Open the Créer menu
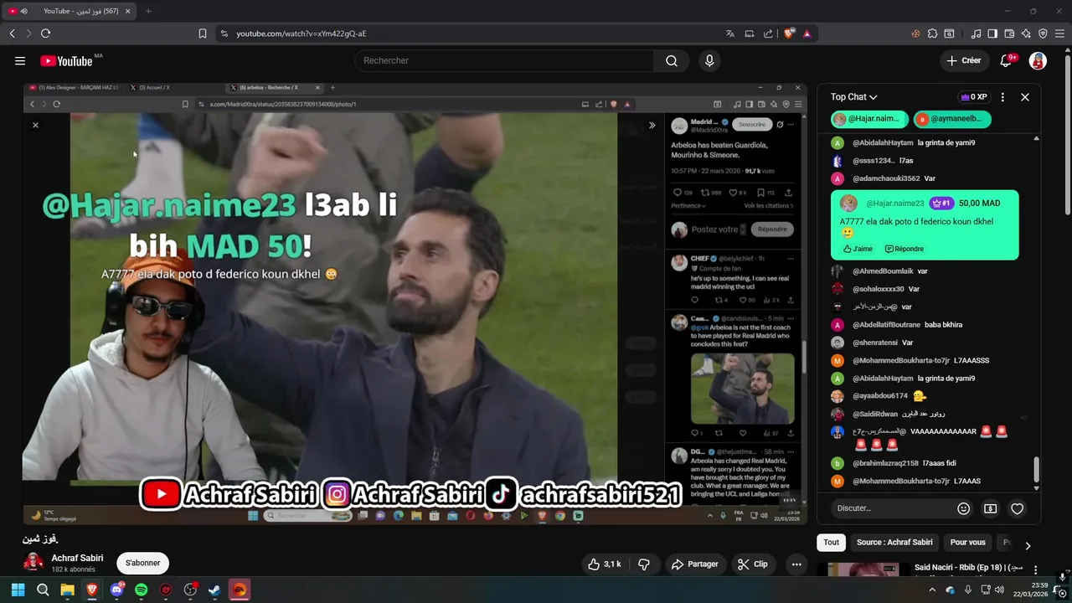Screen dimensions: 1072x603 (964, 60)
